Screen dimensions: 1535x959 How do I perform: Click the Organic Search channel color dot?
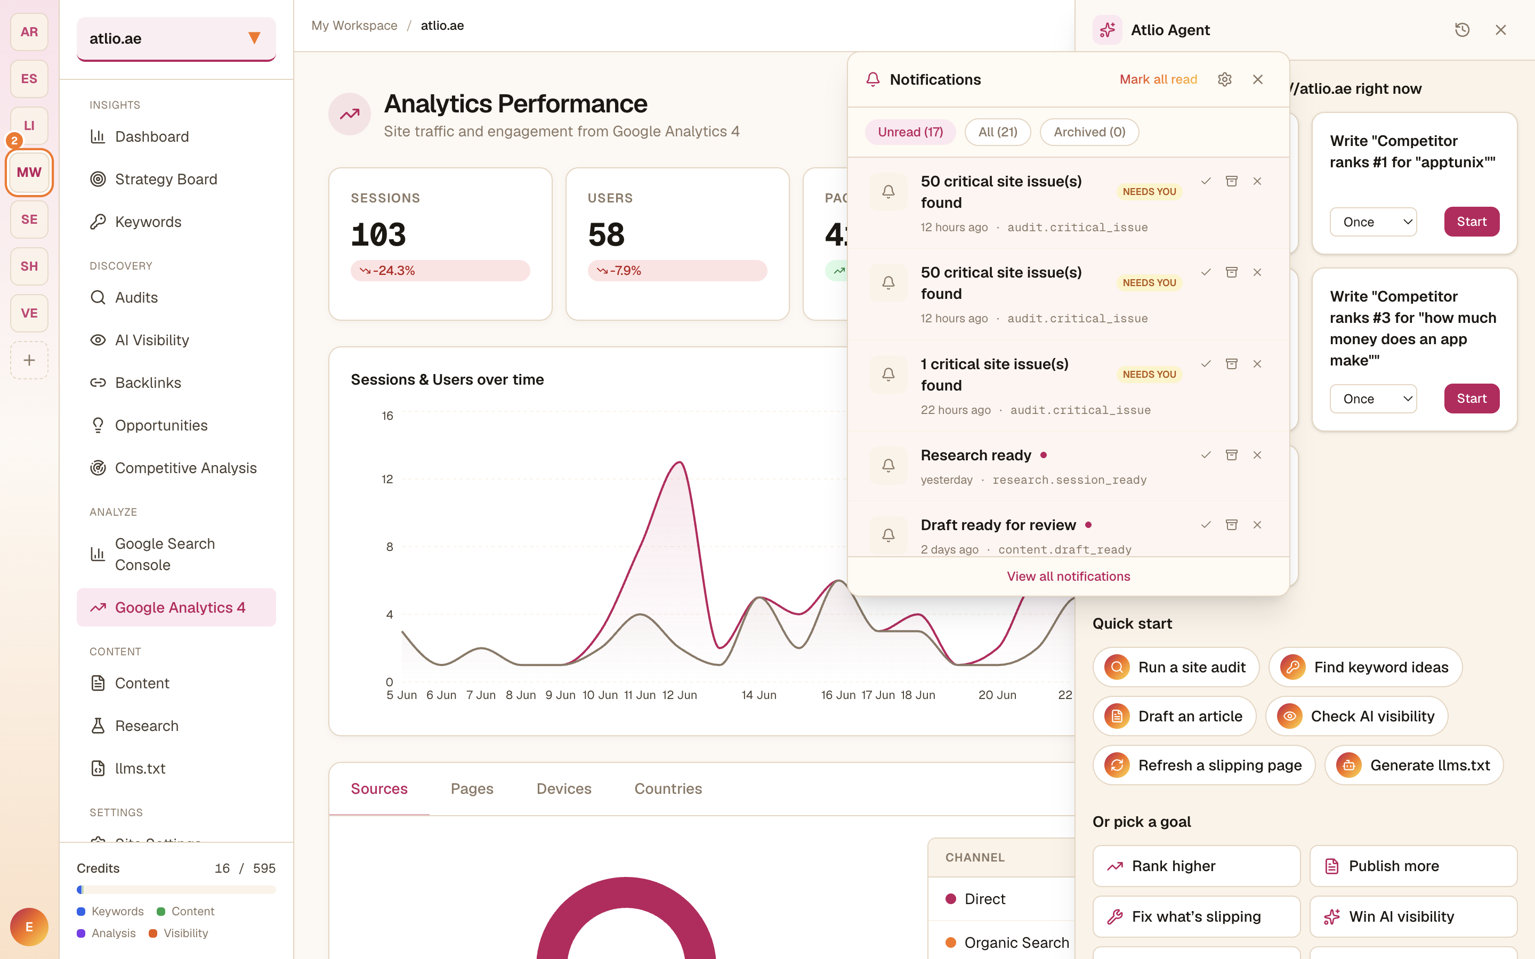pyautogui.click(x=950, y=942)
